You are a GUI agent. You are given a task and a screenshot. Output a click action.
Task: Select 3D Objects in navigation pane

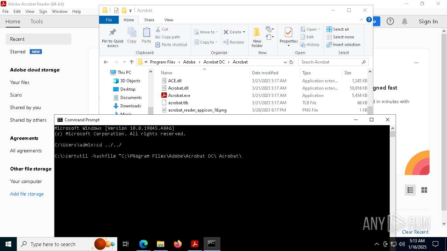(130, 81)
